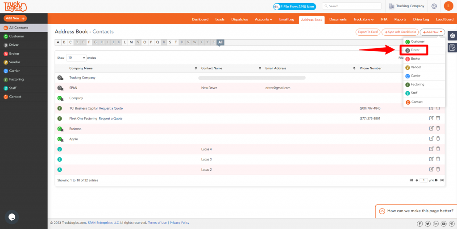This screenshot has height=229, width=457.
Task: Open the Dashboard tab
Action: (x=200, y=20)
